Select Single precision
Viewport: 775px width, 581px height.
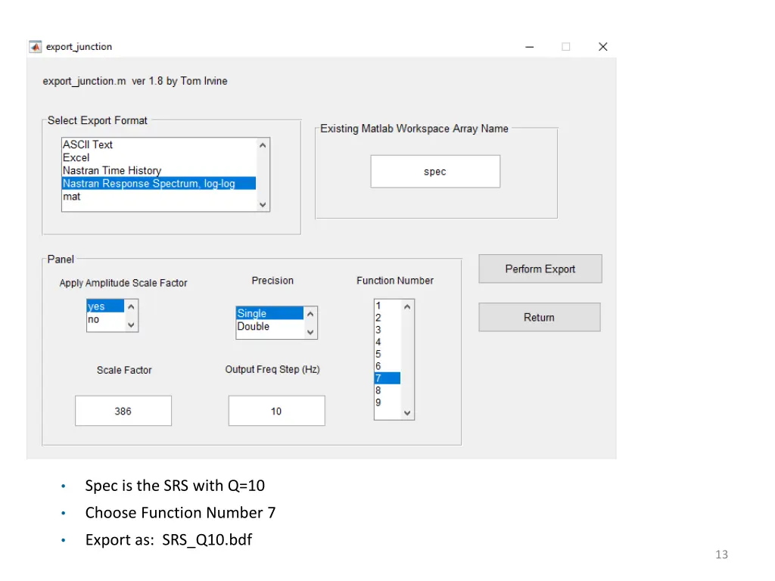[270, 313]
